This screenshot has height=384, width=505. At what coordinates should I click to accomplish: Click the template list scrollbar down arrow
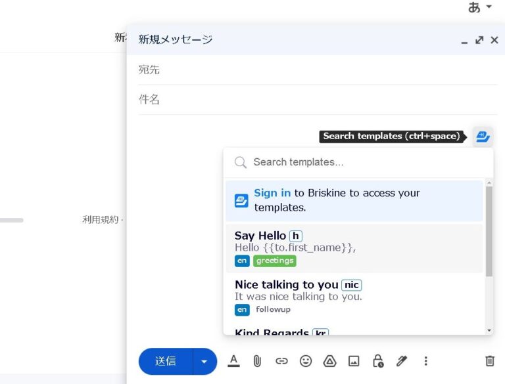click(489, 330)
